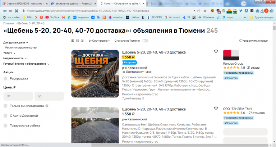Open the btc to usd bookmark
This screenshot has height=147, width=276.
tap(172, 17)
